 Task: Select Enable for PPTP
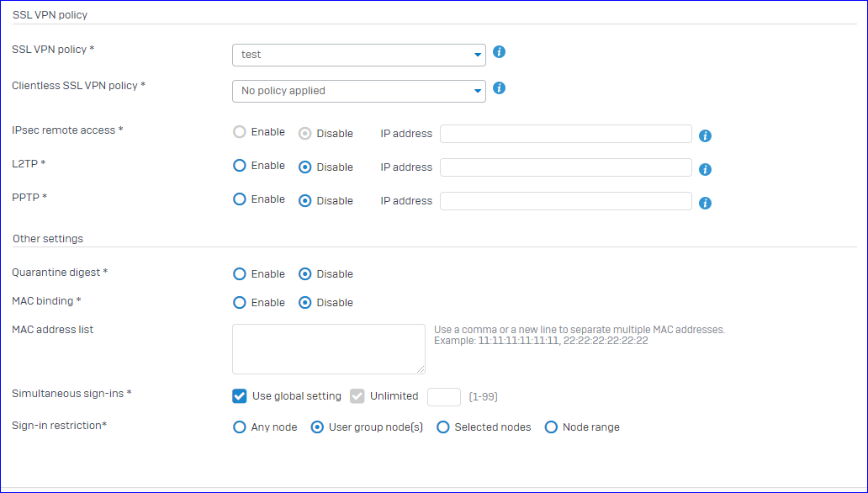pos(239,199)
